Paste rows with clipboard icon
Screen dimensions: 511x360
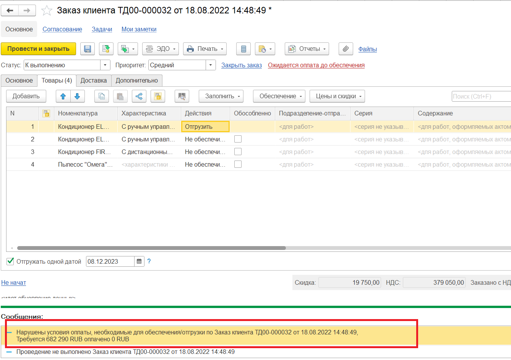pyautogui.click(x=120, y=96)
